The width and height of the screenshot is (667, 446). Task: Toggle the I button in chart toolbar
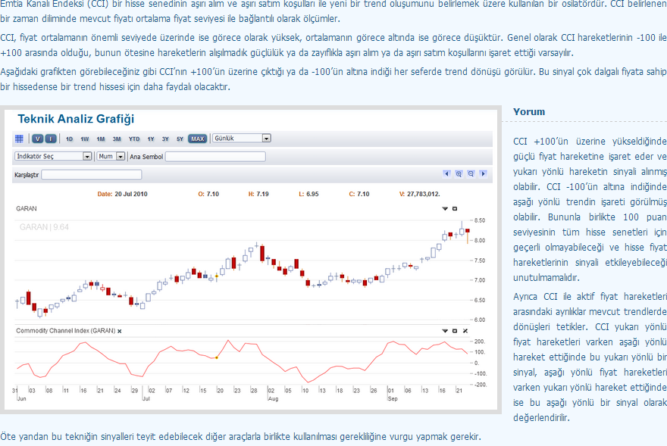pos(51,139)
